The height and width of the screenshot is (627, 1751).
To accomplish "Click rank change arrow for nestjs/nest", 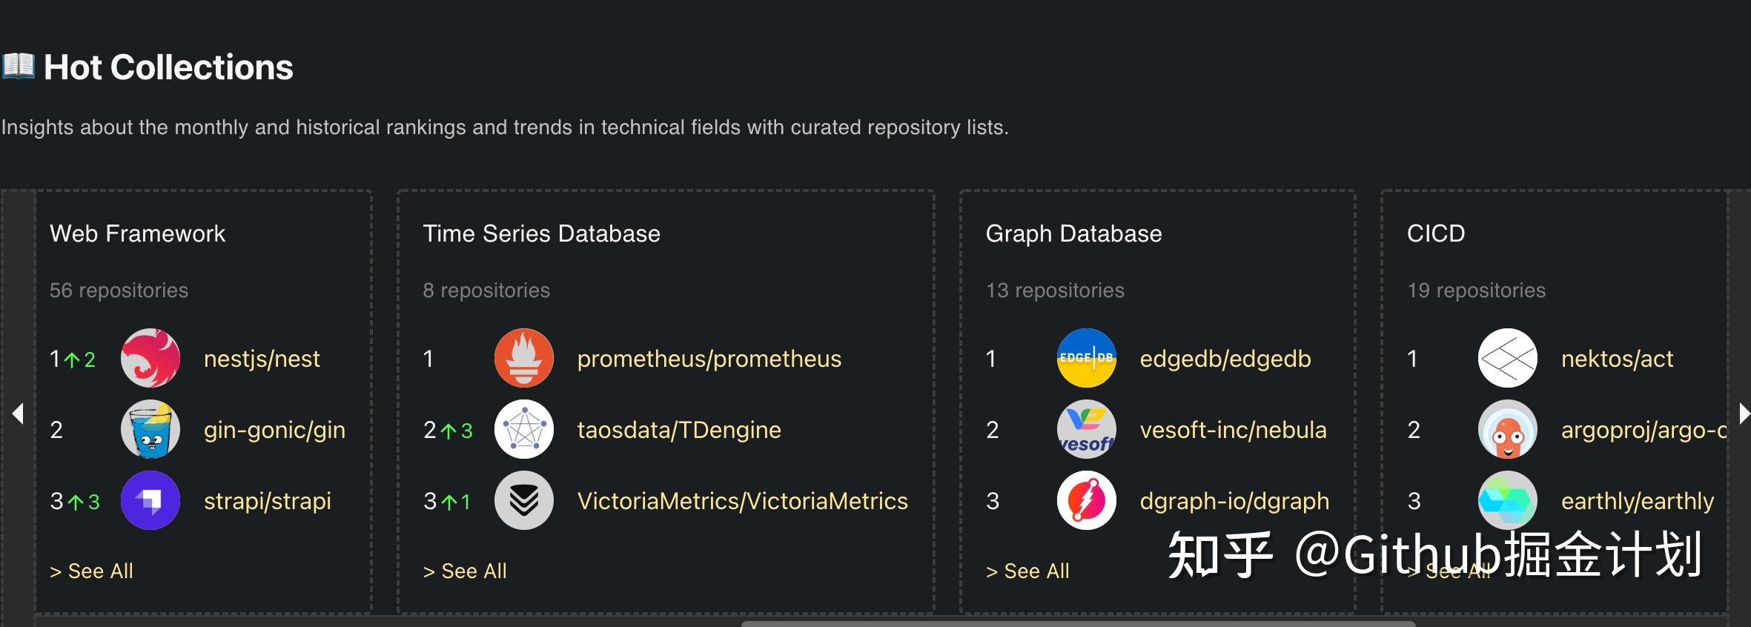I will (x=72, y=360).
